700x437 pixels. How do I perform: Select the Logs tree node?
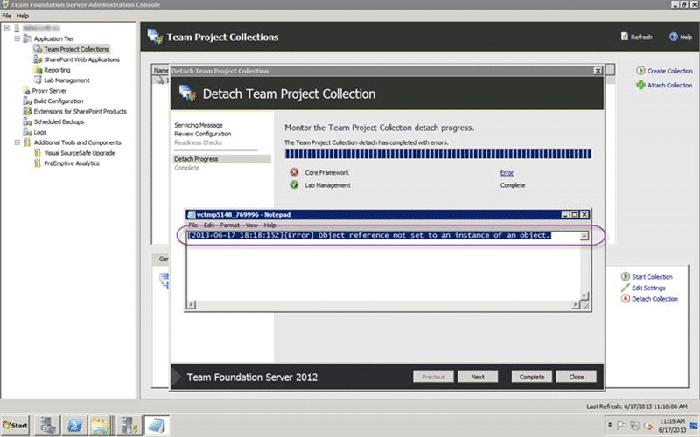coord(39,133)
